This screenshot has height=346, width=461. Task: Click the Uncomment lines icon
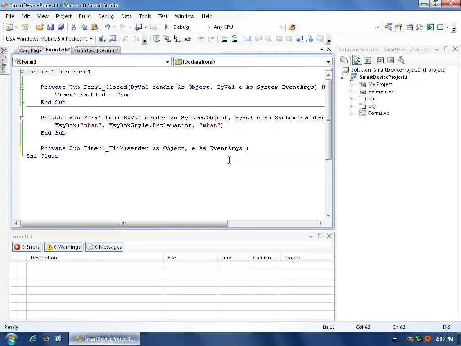tap(234, 39)
